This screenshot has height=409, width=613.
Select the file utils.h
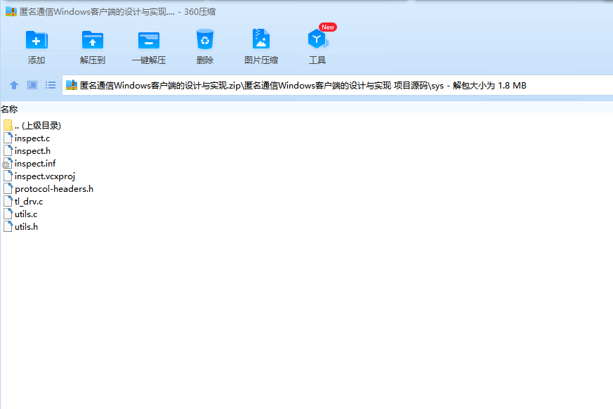click(21, 226)
